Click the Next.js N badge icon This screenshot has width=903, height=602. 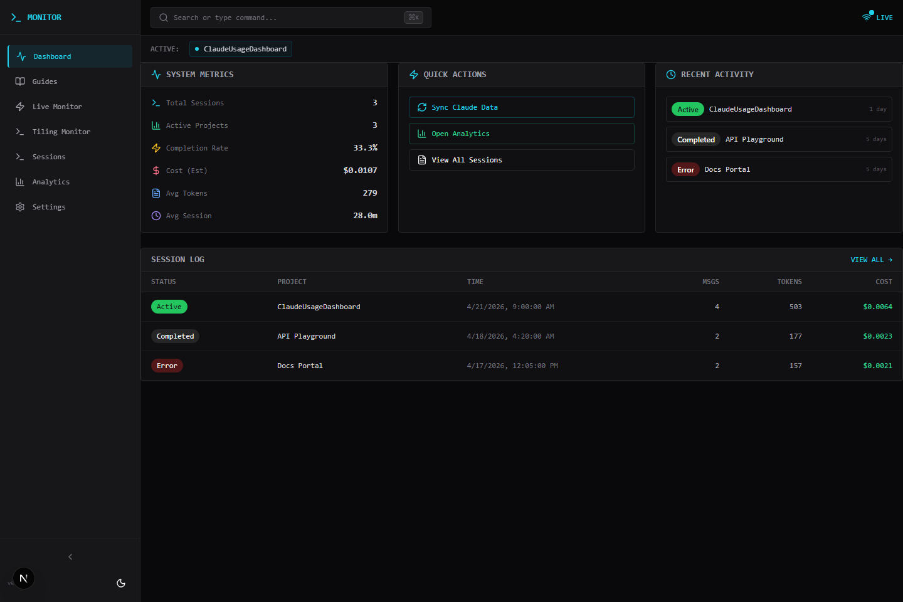click(24, 578)
